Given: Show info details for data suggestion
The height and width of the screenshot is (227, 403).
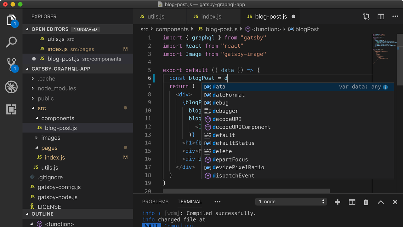Looking at the screenshot, I should (385, 87).
